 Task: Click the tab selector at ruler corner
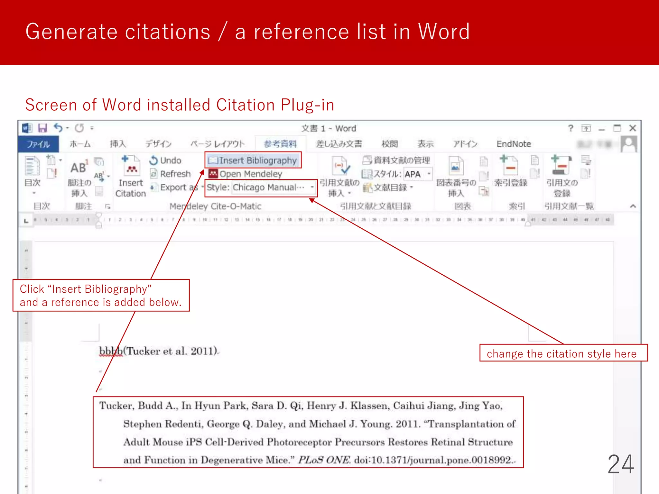pyautogui.click(x=26, y=221)
